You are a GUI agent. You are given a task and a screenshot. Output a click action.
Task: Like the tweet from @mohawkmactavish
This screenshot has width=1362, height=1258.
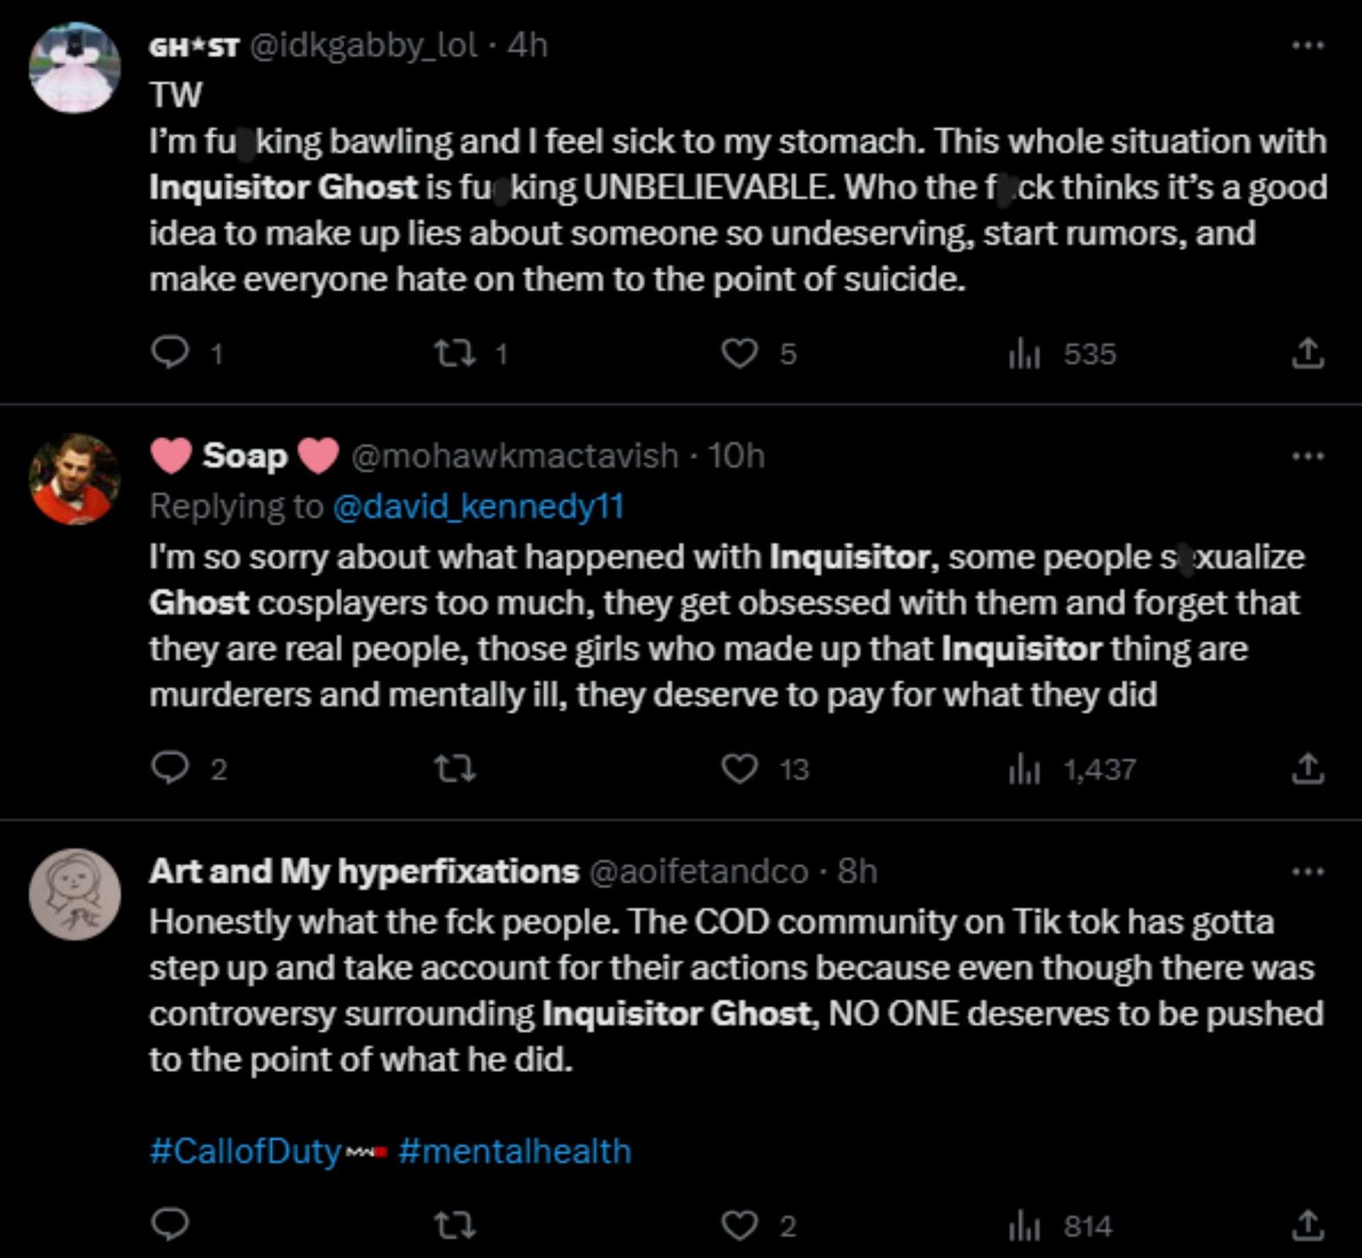click(x=739, y=768)
